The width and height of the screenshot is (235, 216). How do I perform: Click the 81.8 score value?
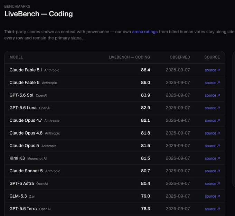pos(145,133)
